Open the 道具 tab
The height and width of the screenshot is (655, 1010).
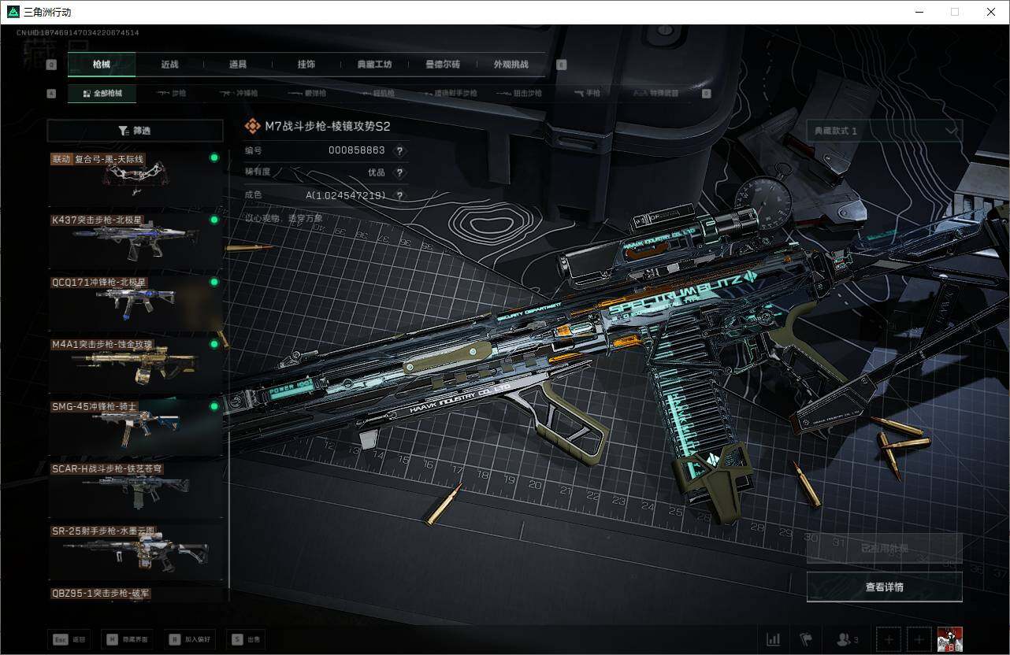point(238,65)
